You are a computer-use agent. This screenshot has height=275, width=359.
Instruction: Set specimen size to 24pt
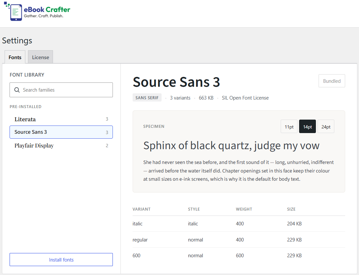[326, 126]
